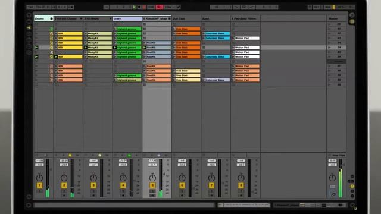Select the Master track header
The width and height of the screenshot is (381, 214).
tap(336, 18)
